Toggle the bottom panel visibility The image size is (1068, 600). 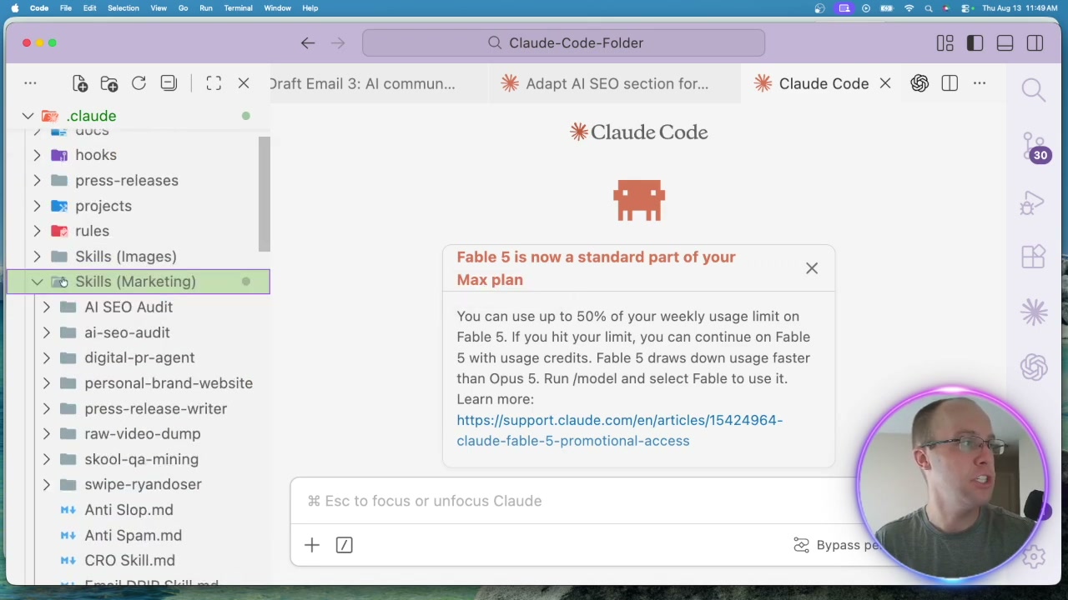pos(1005,43)
